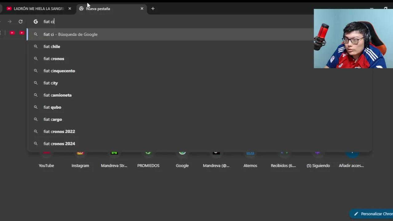Click the forward navigation arrow
The image size is (393, 221).
pyautogui.click(x=10, y=21)
